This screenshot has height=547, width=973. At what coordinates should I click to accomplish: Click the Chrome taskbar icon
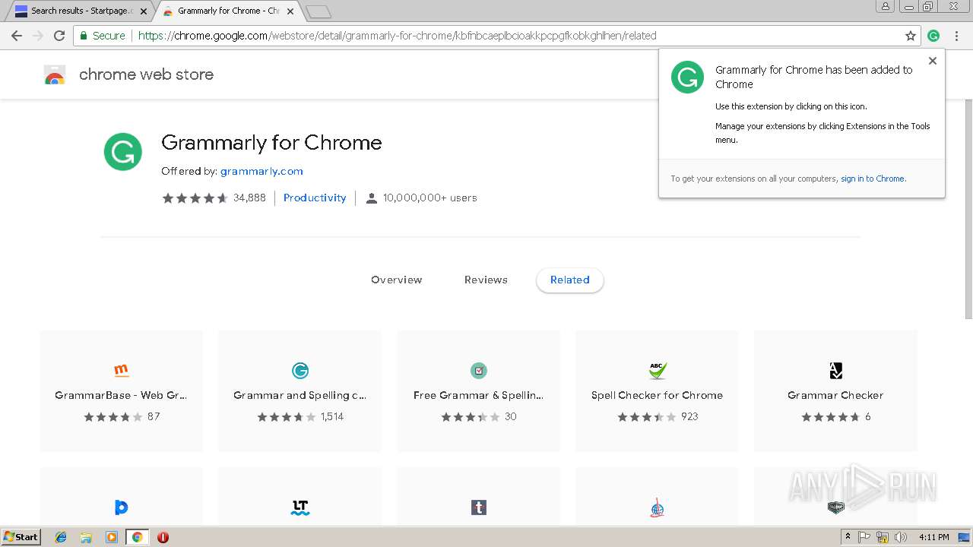(x=137, y=537)
